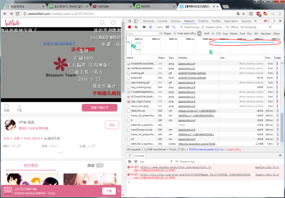Viewport: 285px width, 198px height.
Task: Switch to the YouTube browser tab
Action: click(112, 7)
